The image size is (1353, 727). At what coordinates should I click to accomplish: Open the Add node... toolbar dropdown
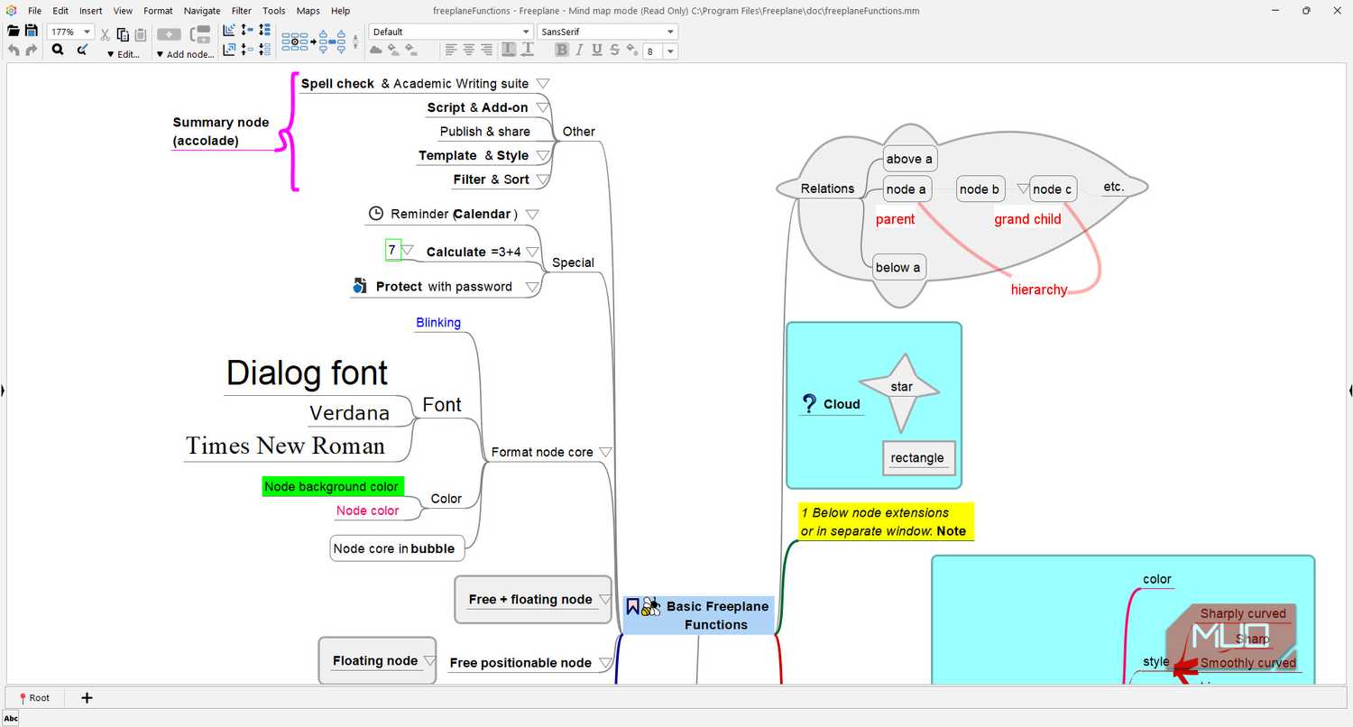tap(185, 54)
